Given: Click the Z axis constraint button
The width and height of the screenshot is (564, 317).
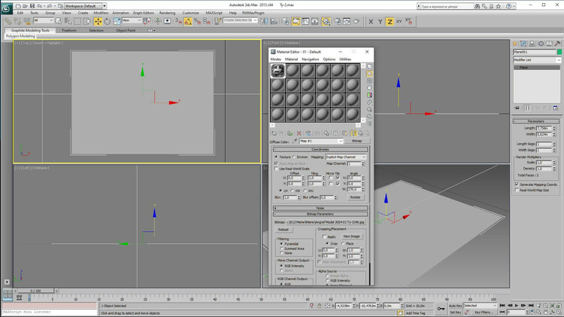Looking at the screenshot, I should pyautogui.click(x=390, y=21).
